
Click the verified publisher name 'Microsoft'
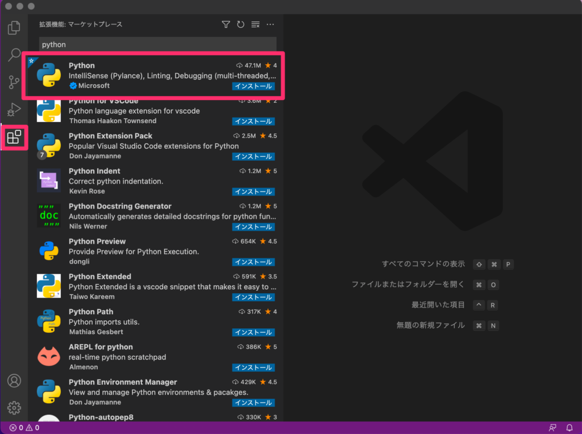coord(94,86)
